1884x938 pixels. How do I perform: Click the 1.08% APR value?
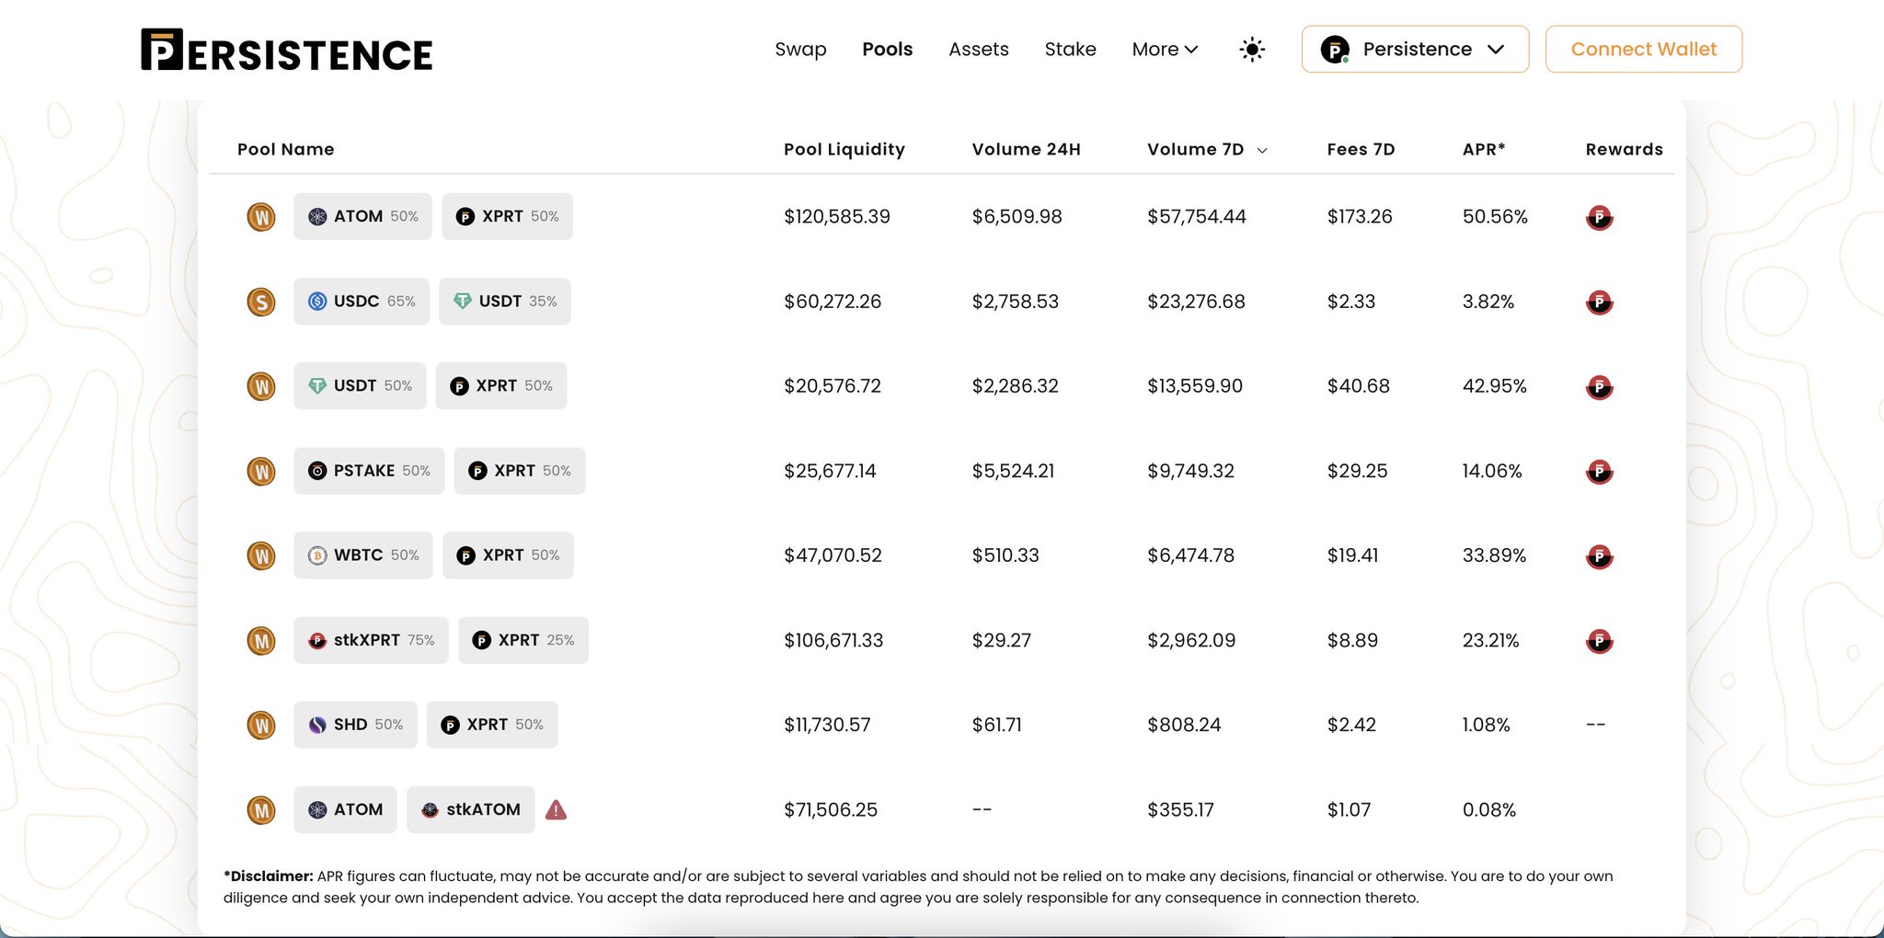tap(1486, 725)
